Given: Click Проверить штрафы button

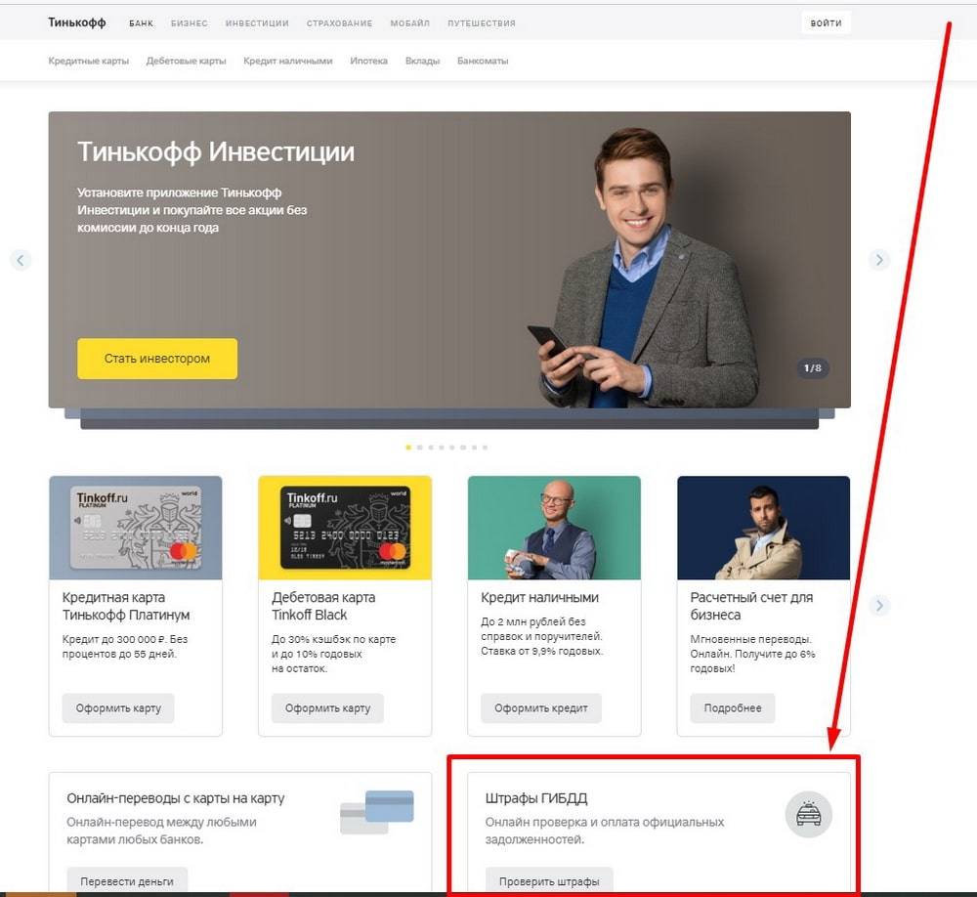Looking at the screenshot, I should (x=549, y=881).
